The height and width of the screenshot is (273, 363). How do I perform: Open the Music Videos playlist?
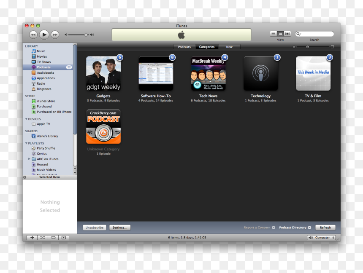[x=46, y=170]
